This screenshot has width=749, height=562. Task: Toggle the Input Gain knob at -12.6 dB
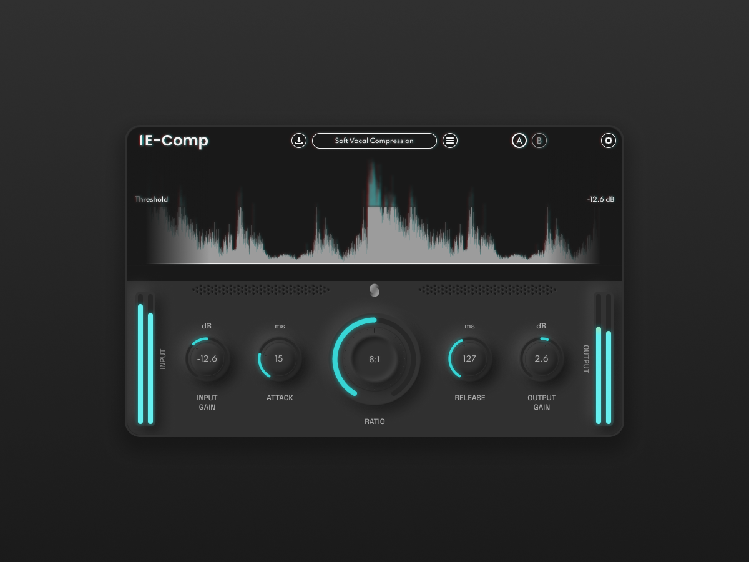(207, 358)
